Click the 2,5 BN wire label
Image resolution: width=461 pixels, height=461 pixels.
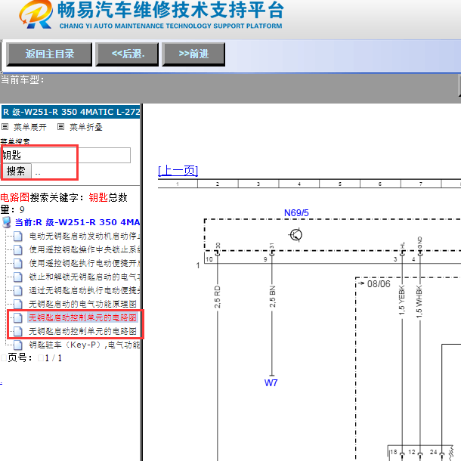point(273,296)
